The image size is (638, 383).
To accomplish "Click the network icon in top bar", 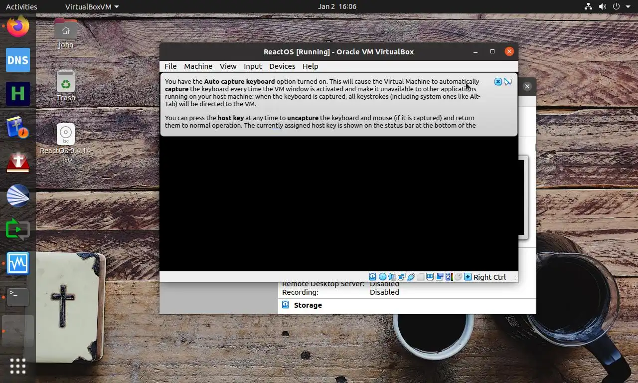I will click(x=588, y=6).
